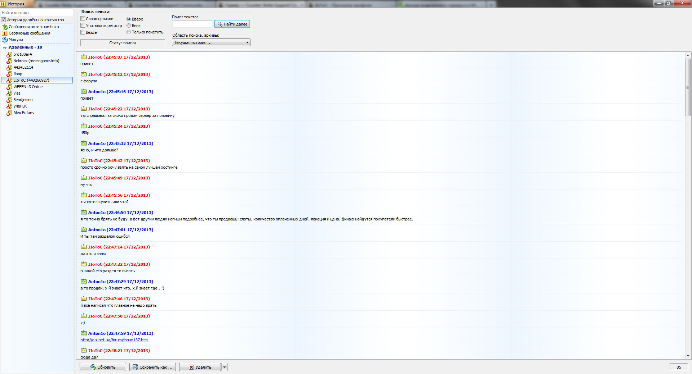692x374 pixels.
Task: Click message icon of JIoToC 22:47:14 entry
Action: (84, 247)
